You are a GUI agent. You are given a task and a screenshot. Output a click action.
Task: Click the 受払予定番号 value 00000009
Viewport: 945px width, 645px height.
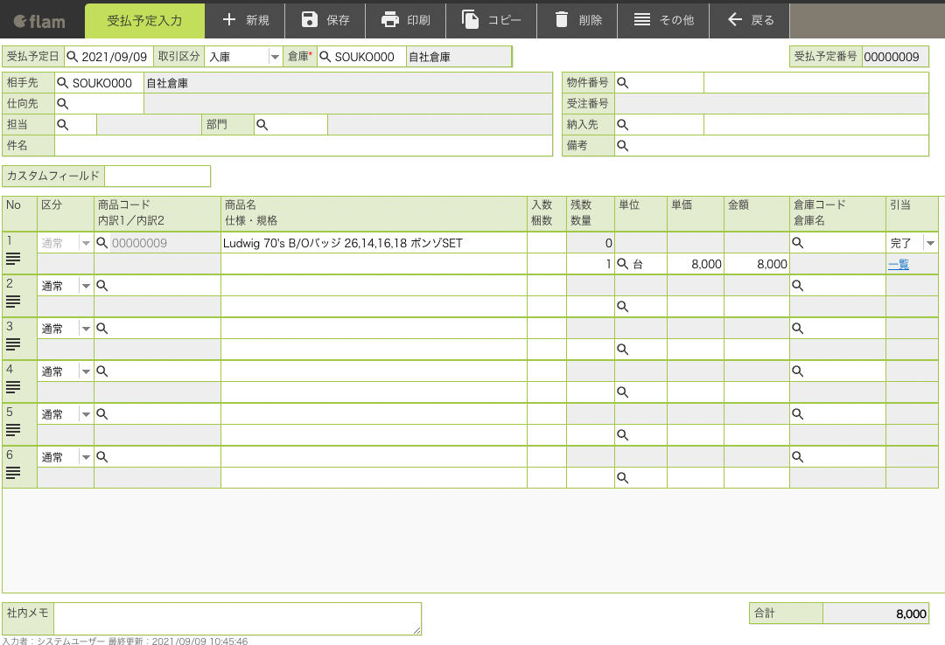click(895, 57)
